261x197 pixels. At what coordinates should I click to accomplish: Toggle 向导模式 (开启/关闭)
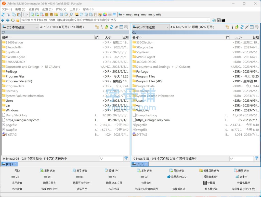click(243, 189)
